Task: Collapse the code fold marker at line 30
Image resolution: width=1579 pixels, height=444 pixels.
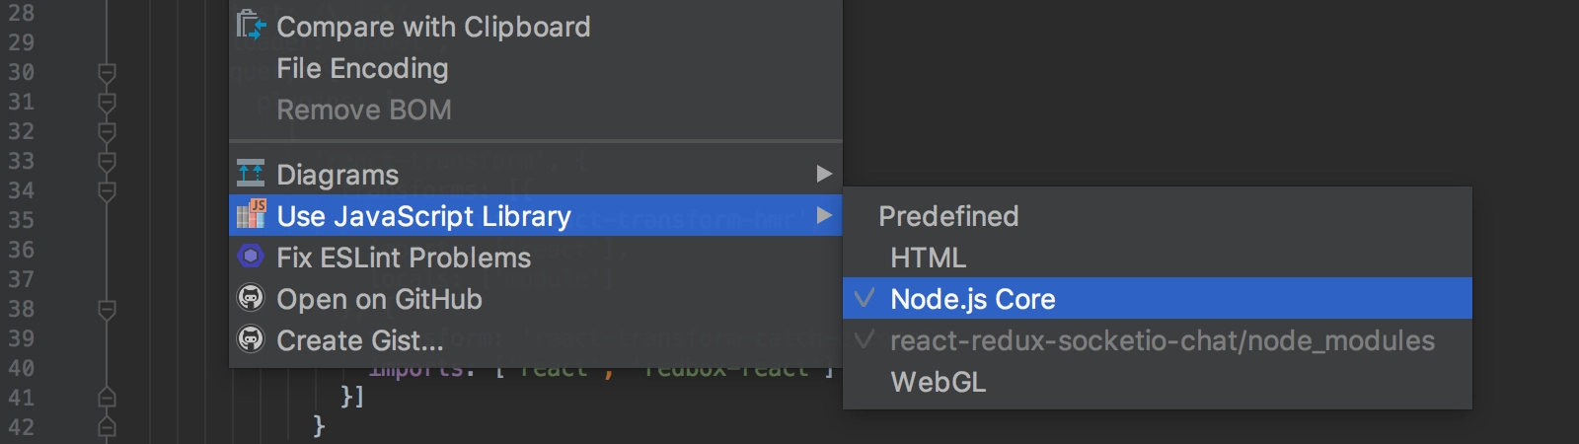Action: (108, 72)
